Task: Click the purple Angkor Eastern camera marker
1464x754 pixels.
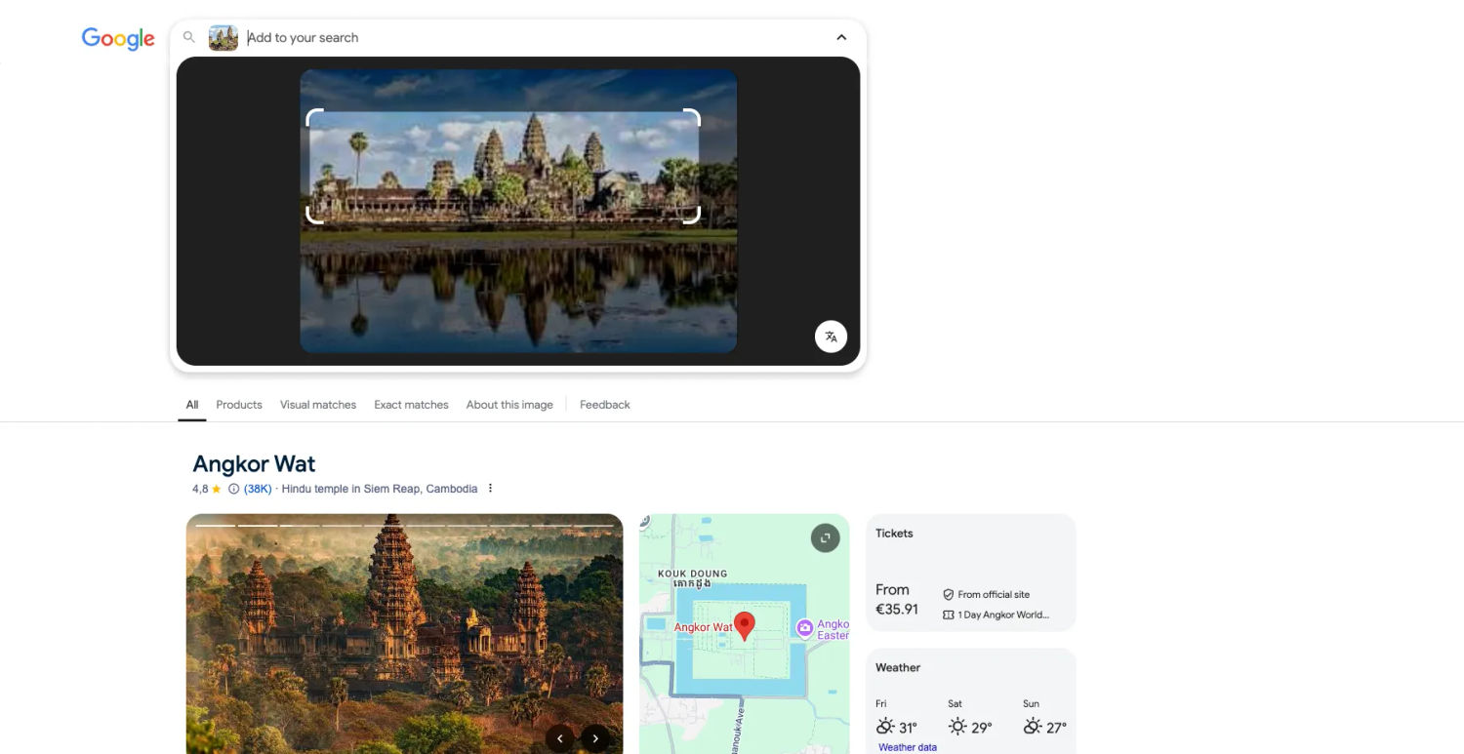Action: tap(805, 628)
